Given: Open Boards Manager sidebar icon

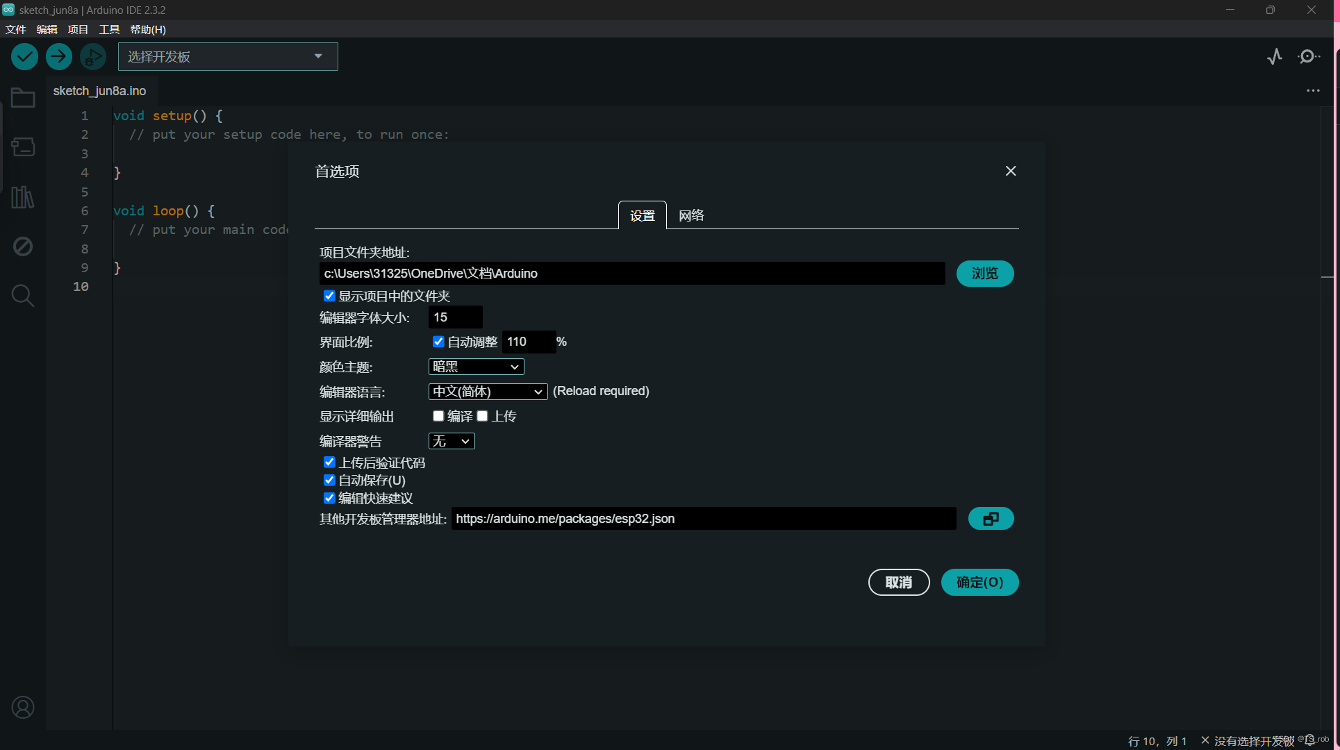Looking at the screenshot, I should 22,147.
